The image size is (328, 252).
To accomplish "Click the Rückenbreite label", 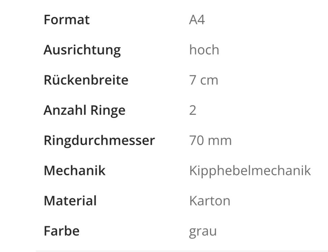I will tap(86, 80).
